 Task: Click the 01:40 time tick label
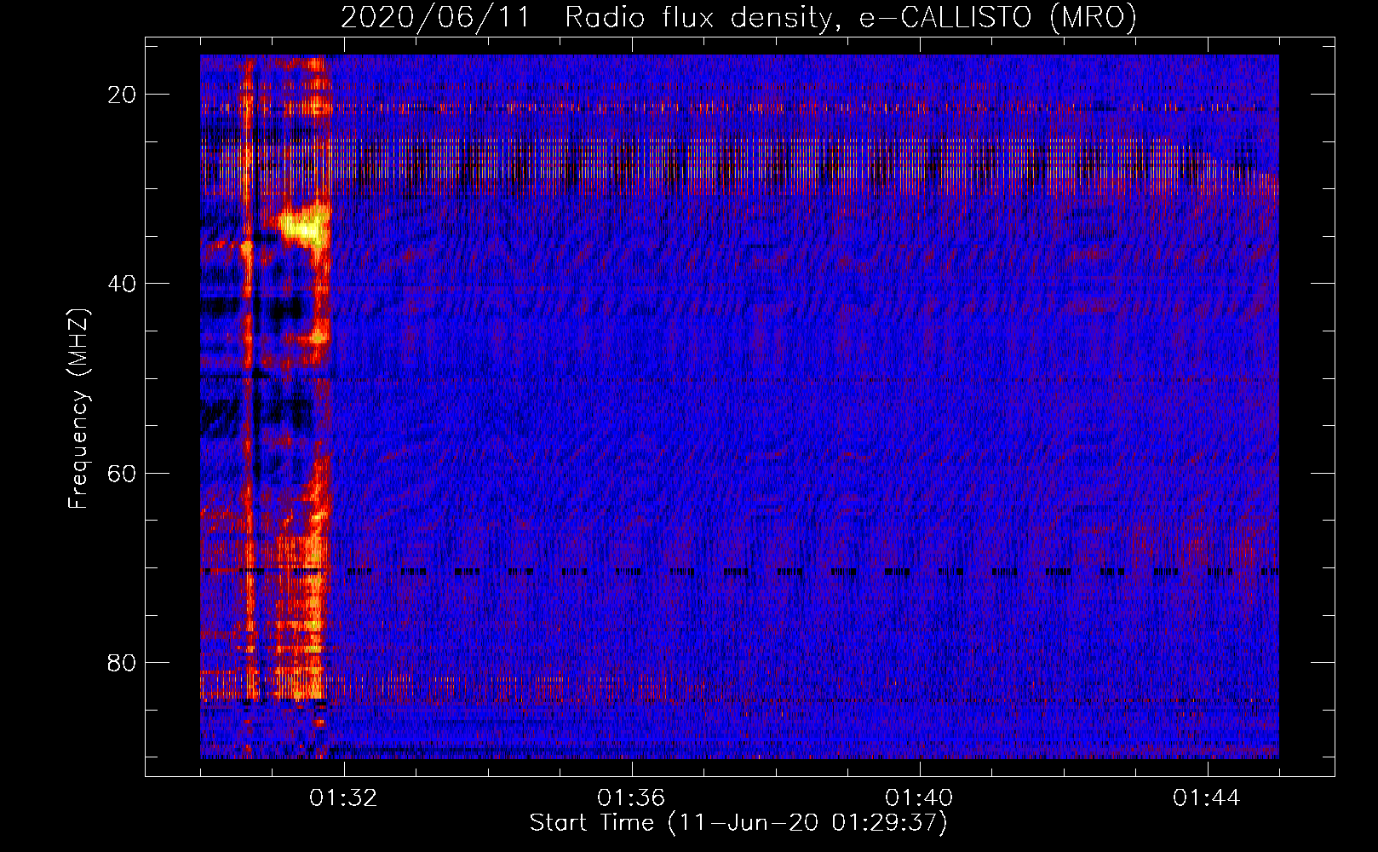point(919,798)
